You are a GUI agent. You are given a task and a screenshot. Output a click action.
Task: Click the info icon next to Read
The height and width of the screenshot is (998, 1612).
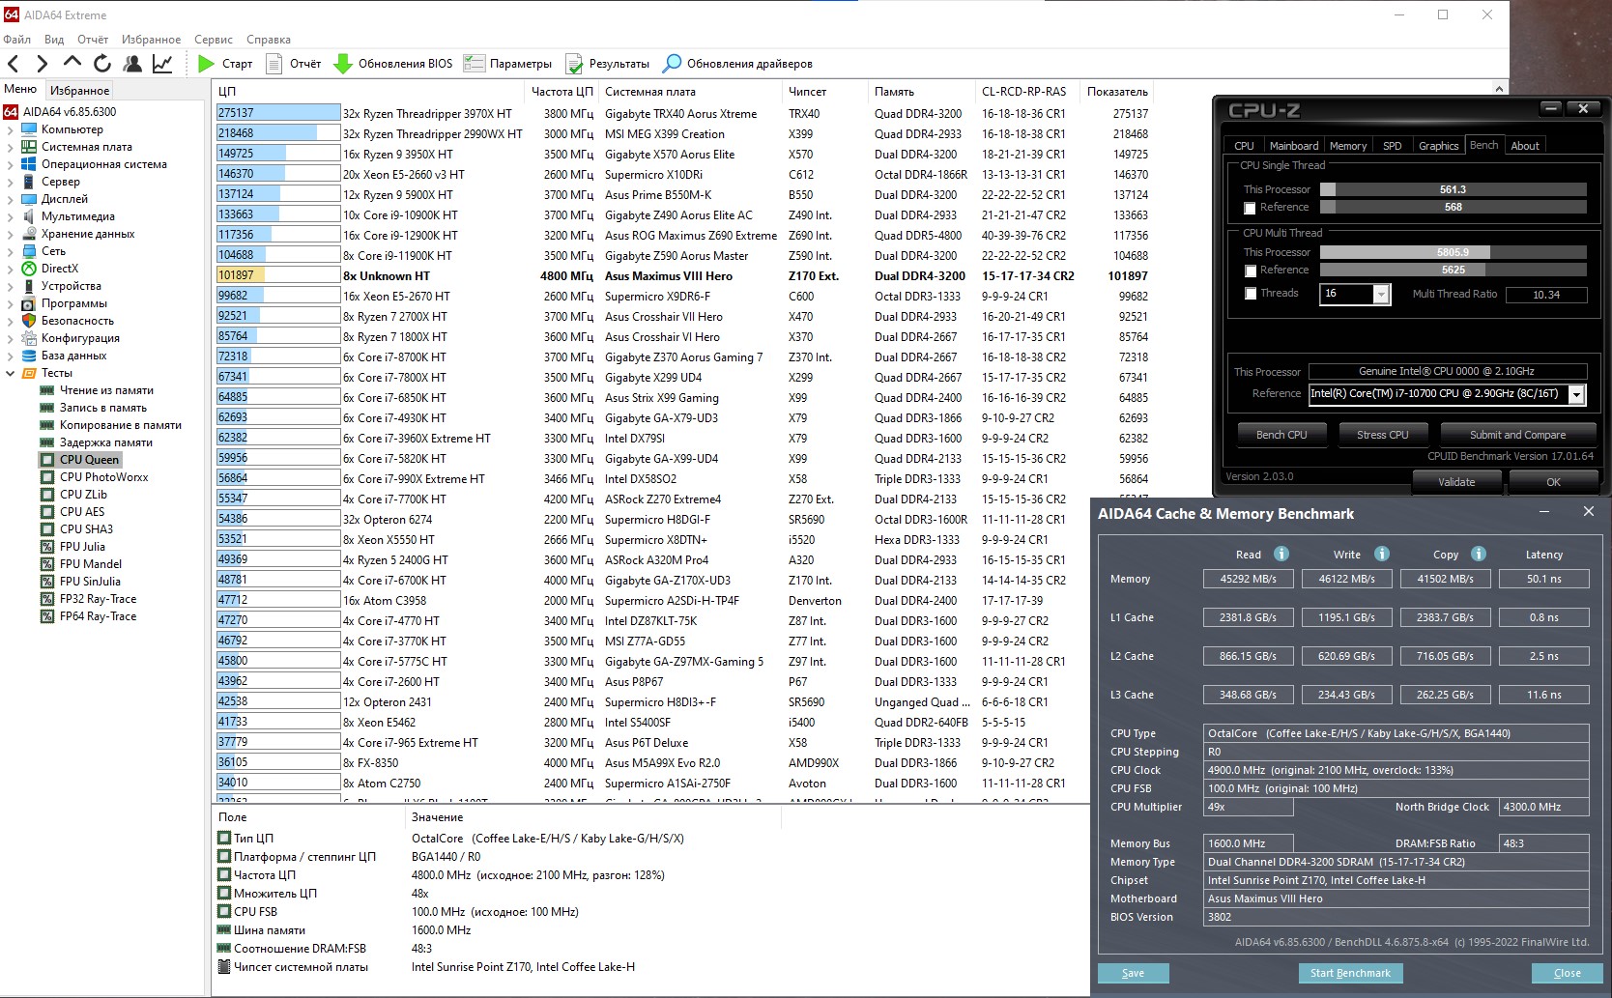coord(1281,554)
